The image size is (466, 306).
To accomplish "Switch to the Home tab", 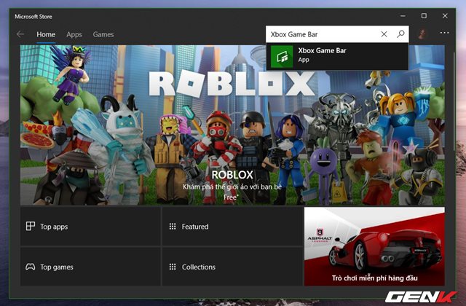I will [46, 34].
